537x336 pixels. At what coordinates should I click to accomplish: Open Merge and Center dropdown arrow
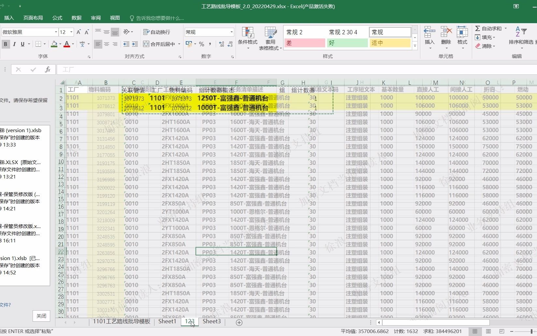(179, 44)
